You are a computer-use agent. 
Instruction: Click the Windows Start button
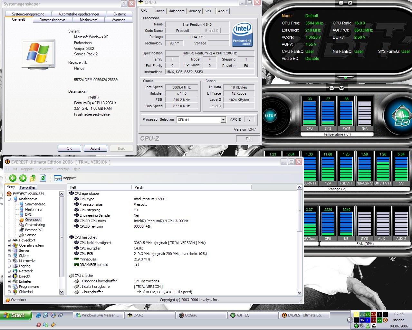coord(15,315)
